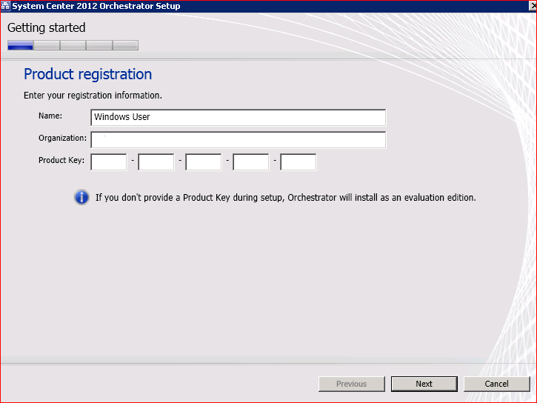Click the evaluation edition notice text
The width and height of the screenshot is (537, 403).
tap(286, 198)
